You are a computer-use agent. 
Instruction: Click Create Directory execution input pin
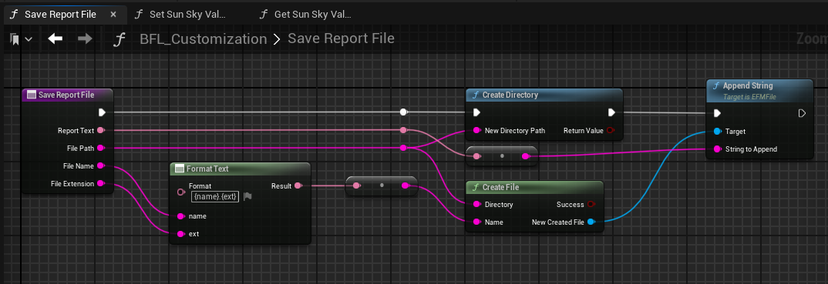476,112
